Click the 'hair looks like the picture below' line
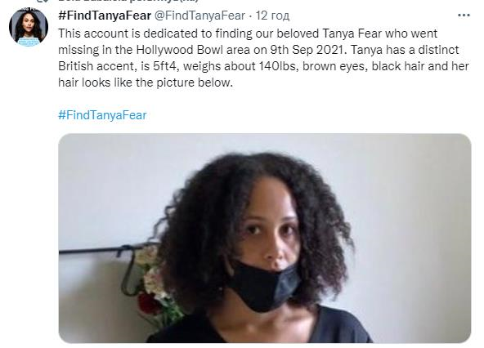The width and height of the screenshot is (484, 348). point(146,83)
